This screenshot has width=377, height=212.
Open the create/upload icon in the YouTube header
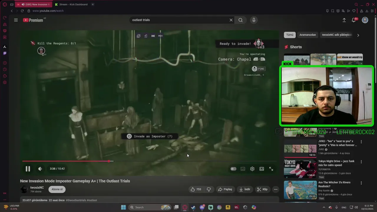344,20
